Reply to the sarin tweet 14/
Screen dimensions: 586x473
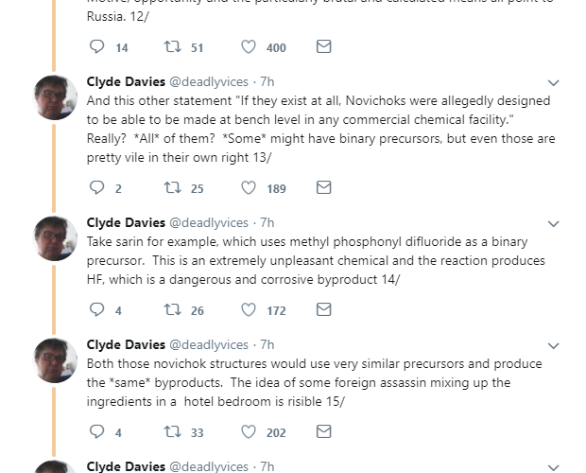(x=96, y=309)
